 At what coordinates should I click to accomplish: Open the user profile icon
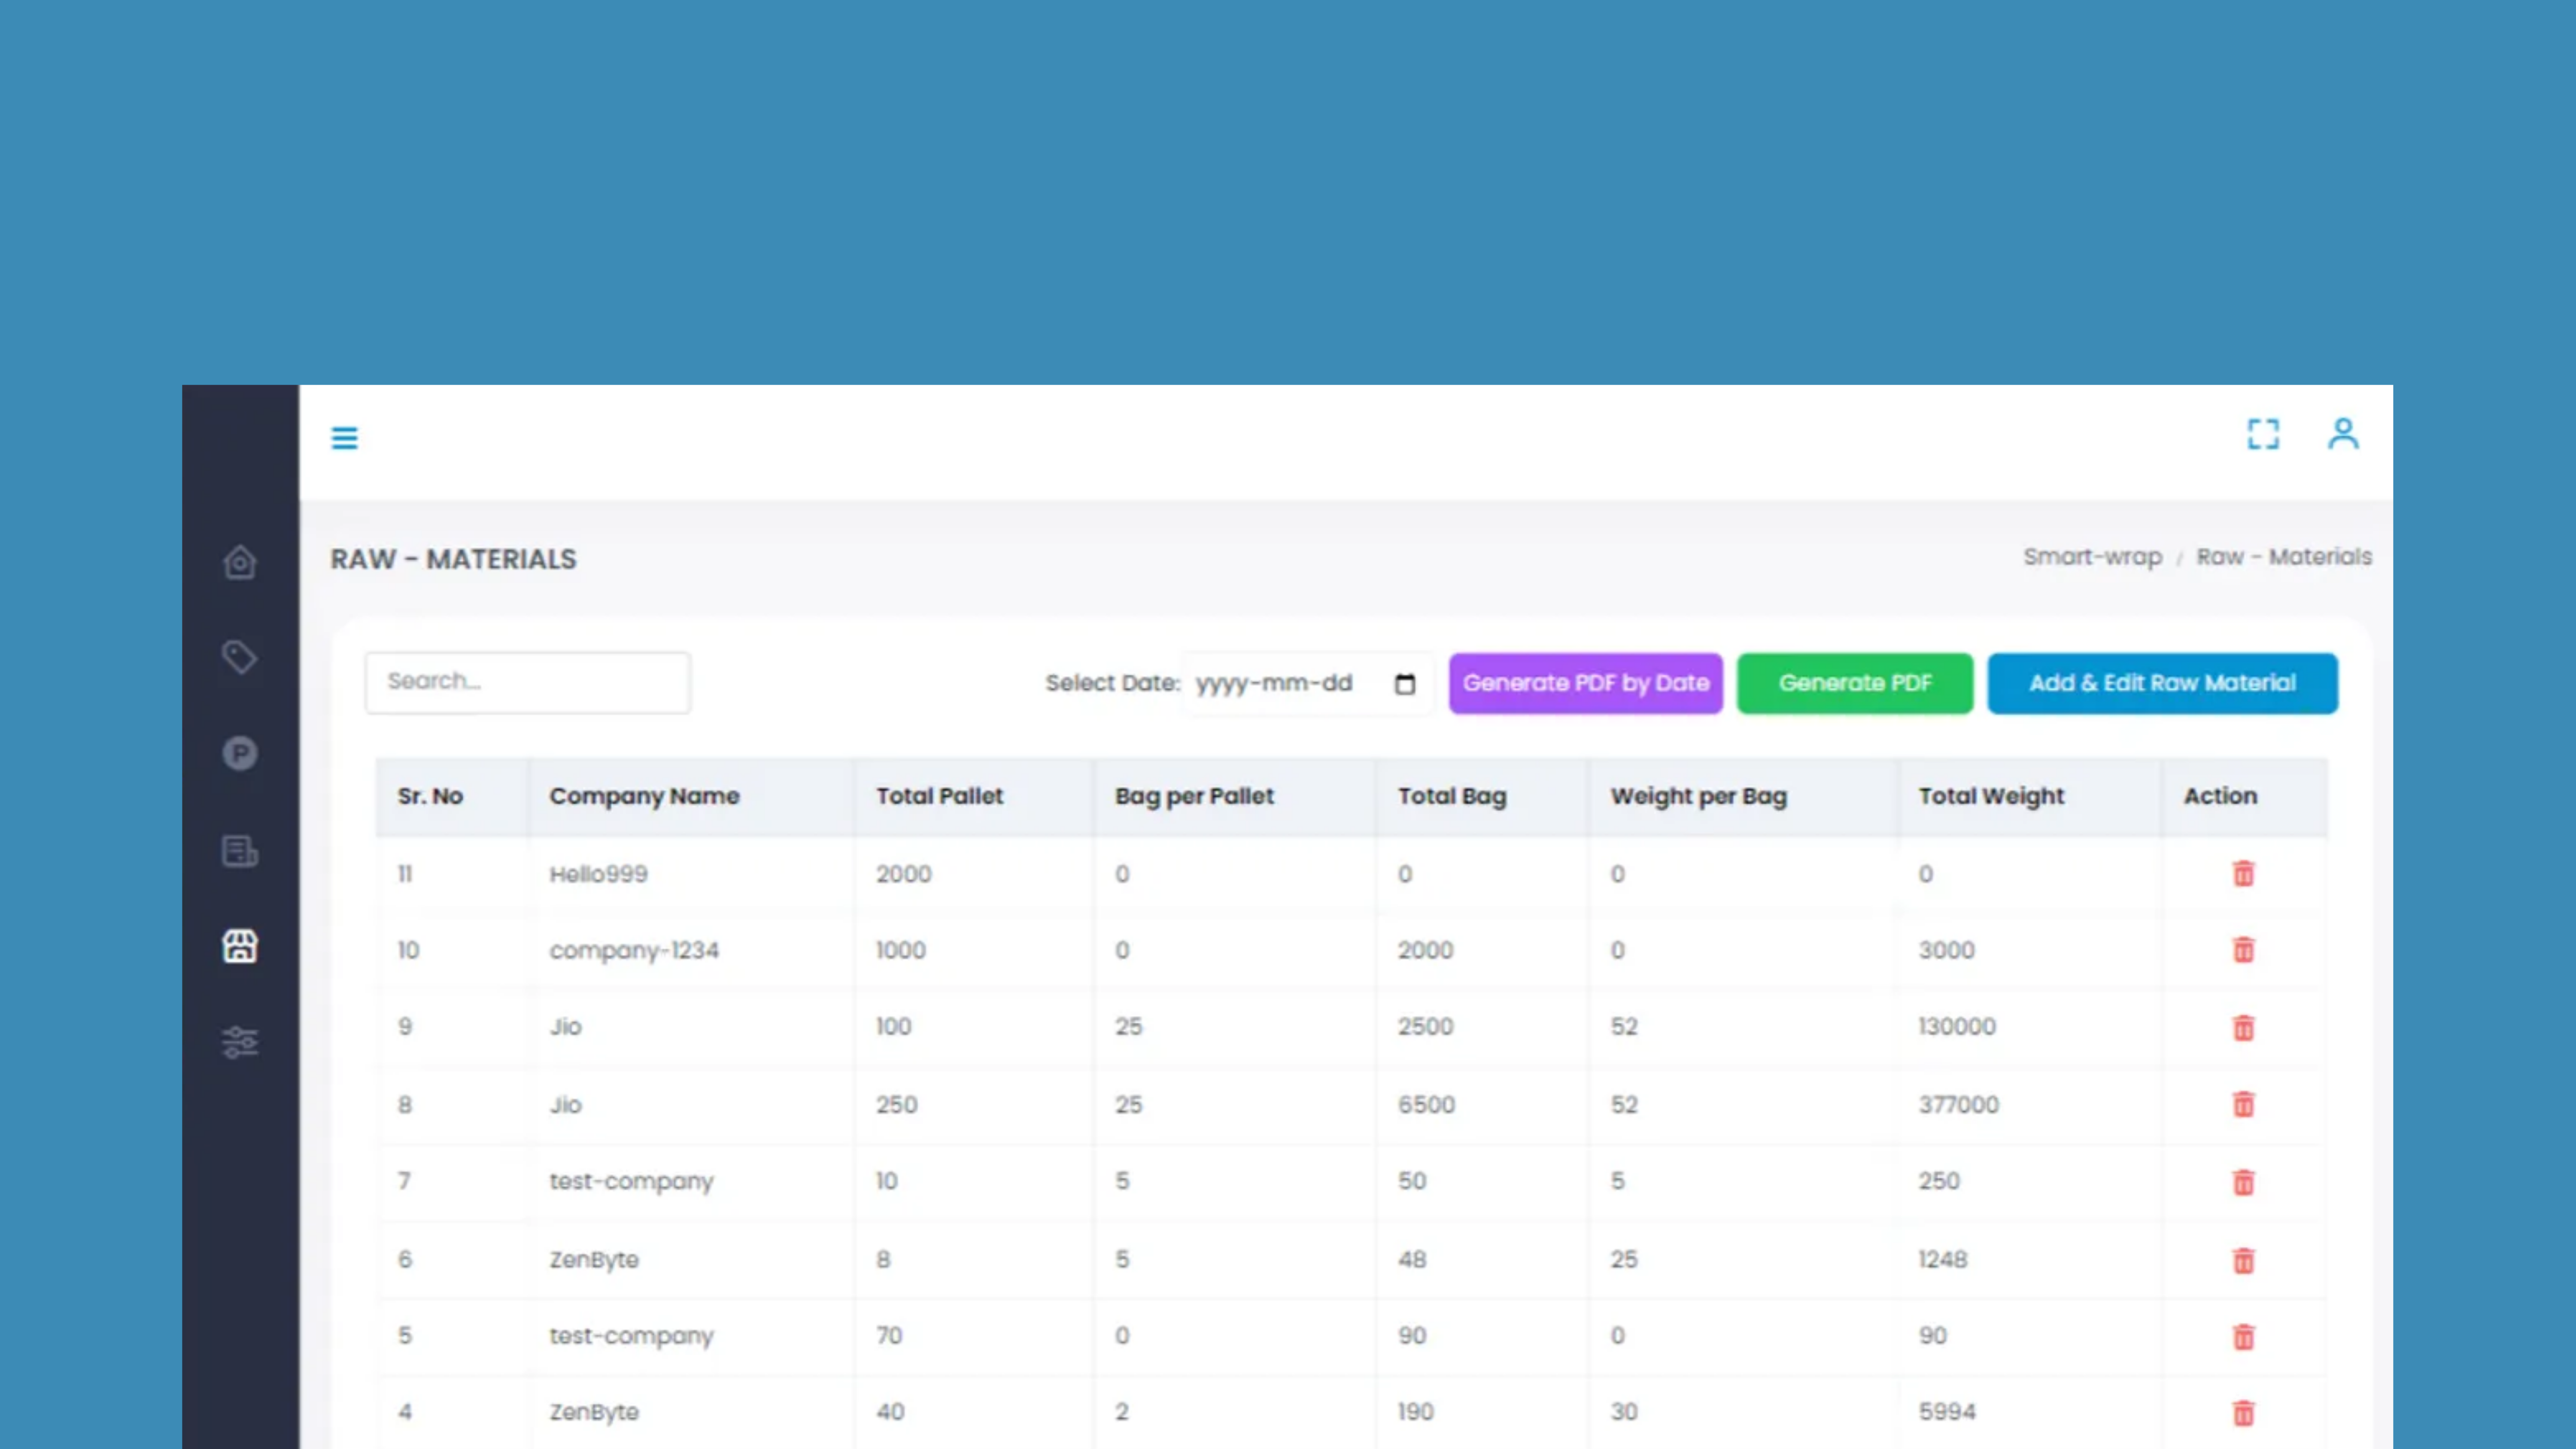point(2343,434)
